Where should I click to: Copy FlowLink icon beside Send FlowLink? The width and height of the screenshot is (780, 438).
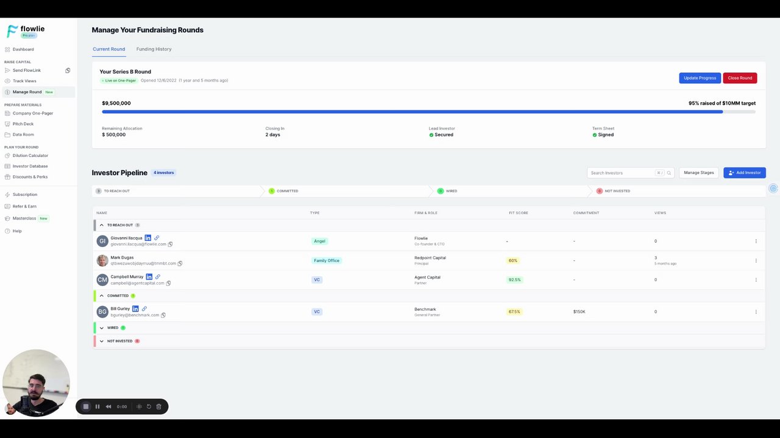tap(68, 71)
